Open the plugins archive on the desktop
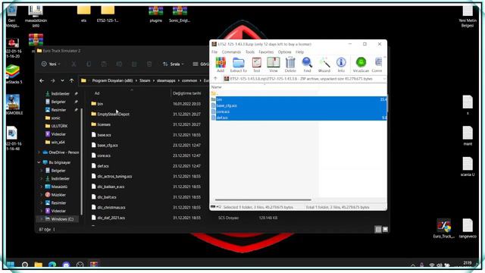This screenshot has height=273, width=485. point(156,14)
